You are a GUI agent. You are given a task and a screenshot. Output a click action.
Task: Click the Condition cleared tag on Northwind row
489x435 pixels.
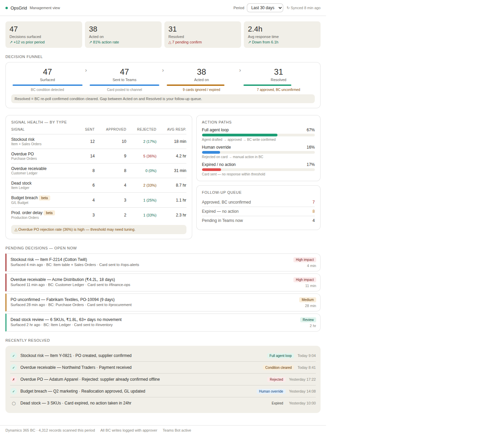tap(278, 367)
